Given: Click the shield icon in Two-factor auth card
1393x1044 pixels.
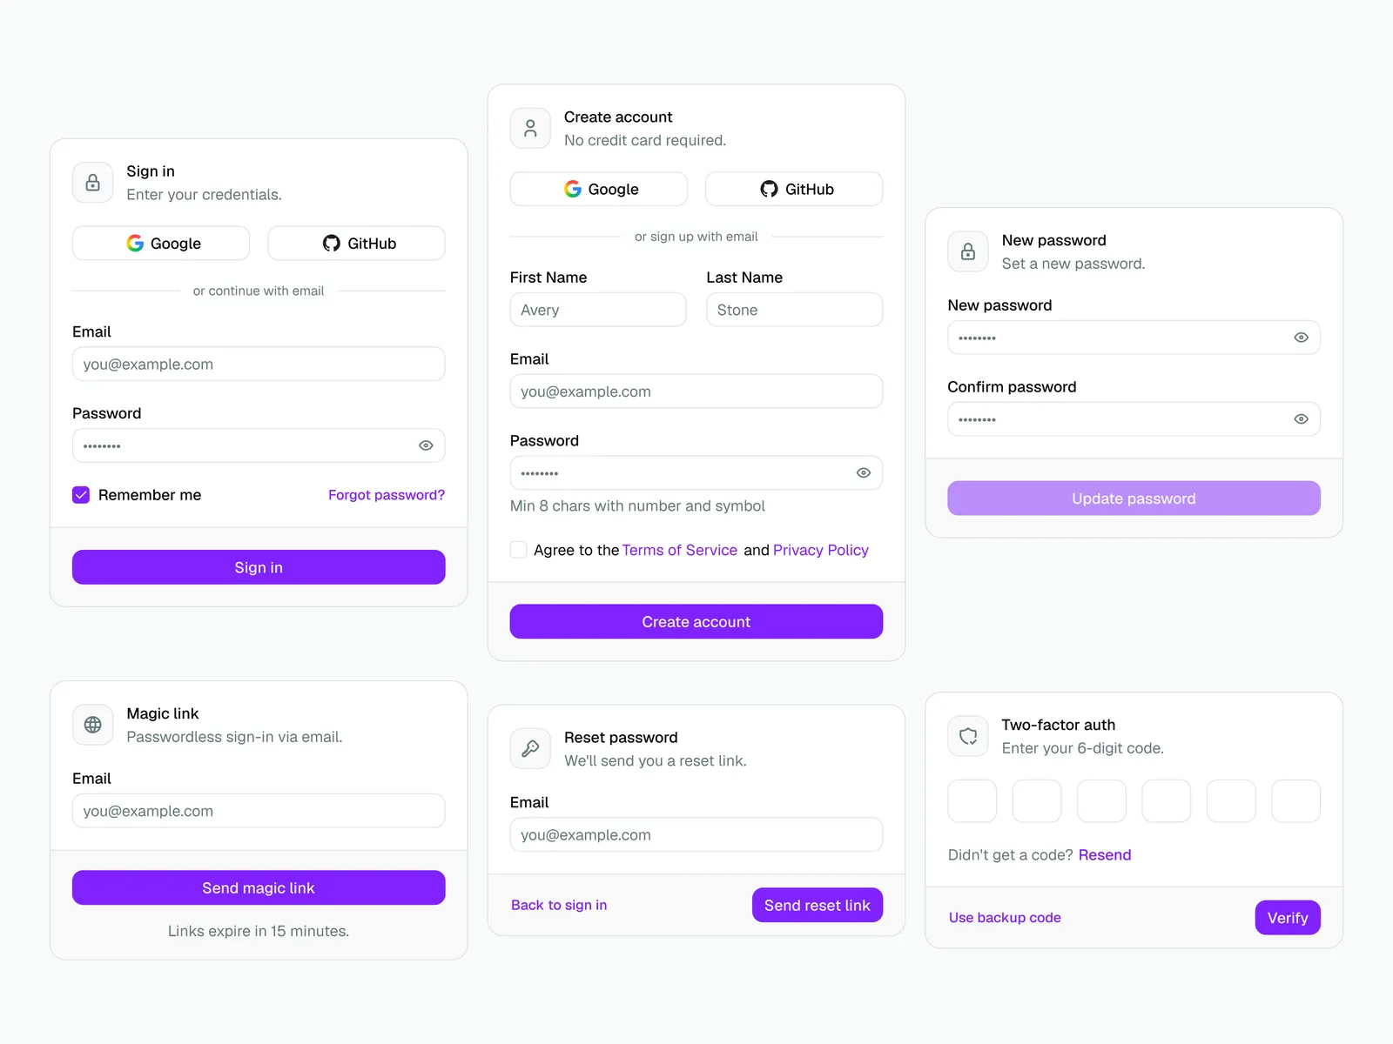Looking at the screenshot, I should (x=968, y=736).
